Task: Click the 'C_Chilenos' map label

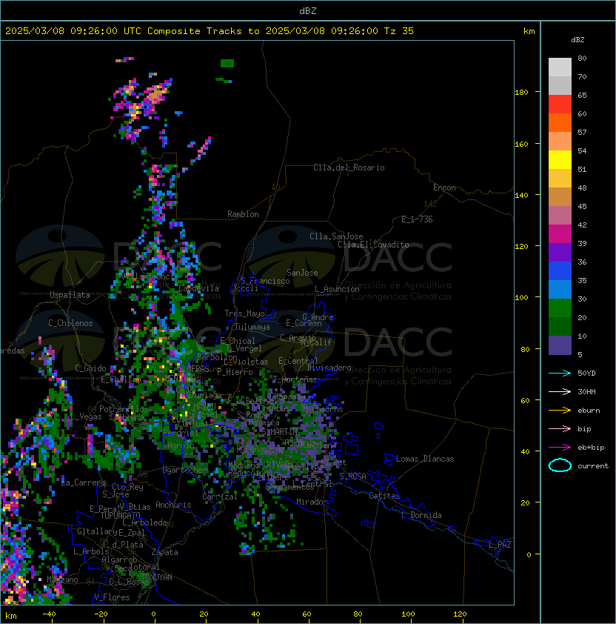Action: (x=70, y=323)
